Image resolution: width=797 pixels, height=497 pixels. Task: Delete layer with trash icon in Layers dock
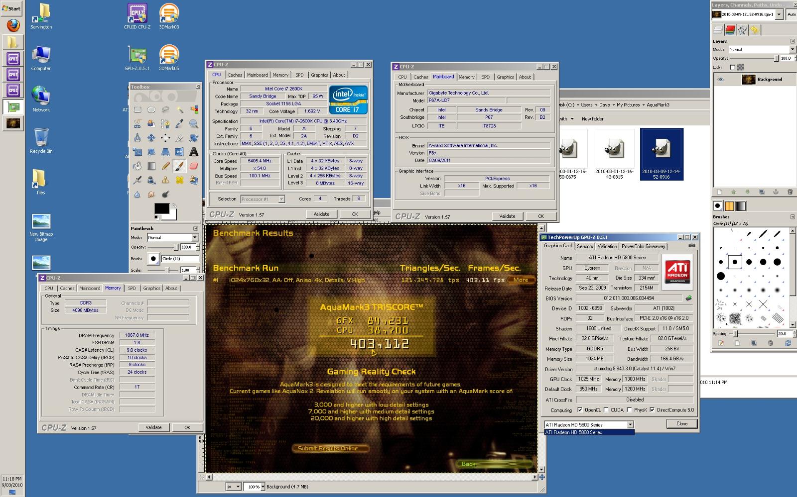pos(790,192)
